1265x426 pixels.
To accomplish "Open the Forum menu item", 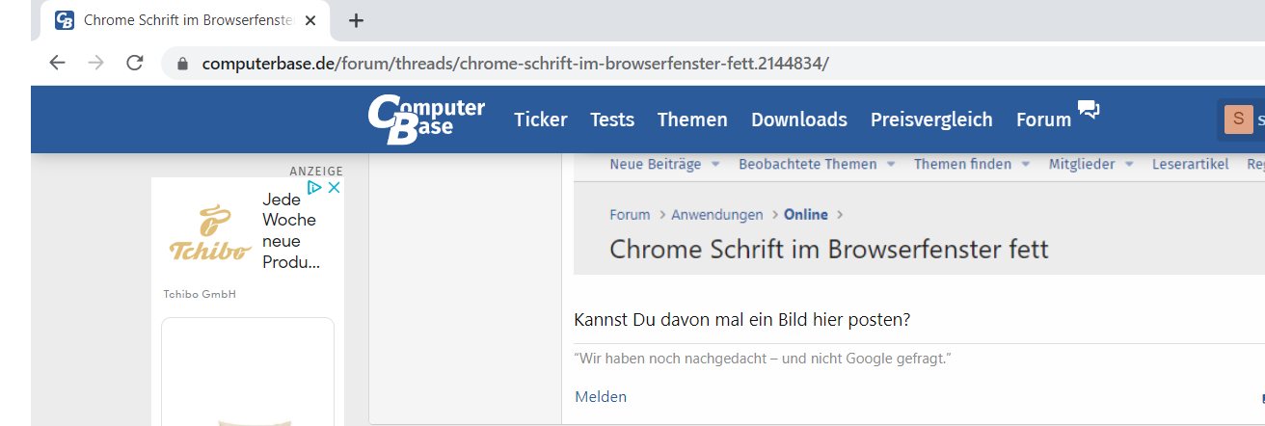I will click(1043, 120).
